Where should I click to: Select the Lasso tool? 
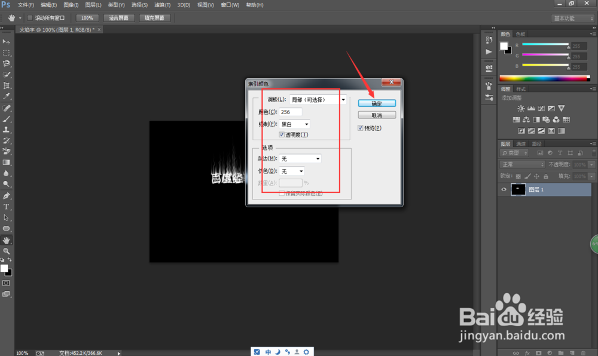tap(7, 63)
